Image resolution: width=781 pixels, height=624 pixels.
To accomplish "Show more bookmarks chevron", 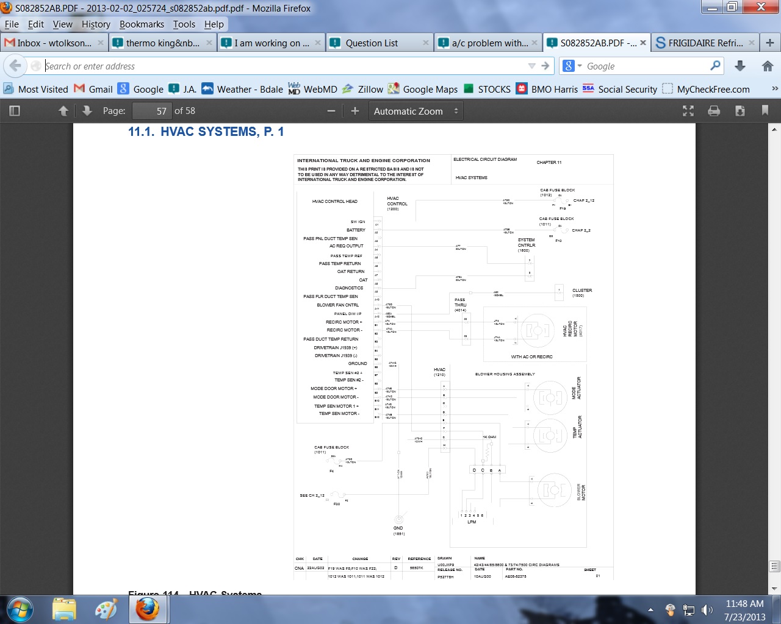I will tap(775, 89).
